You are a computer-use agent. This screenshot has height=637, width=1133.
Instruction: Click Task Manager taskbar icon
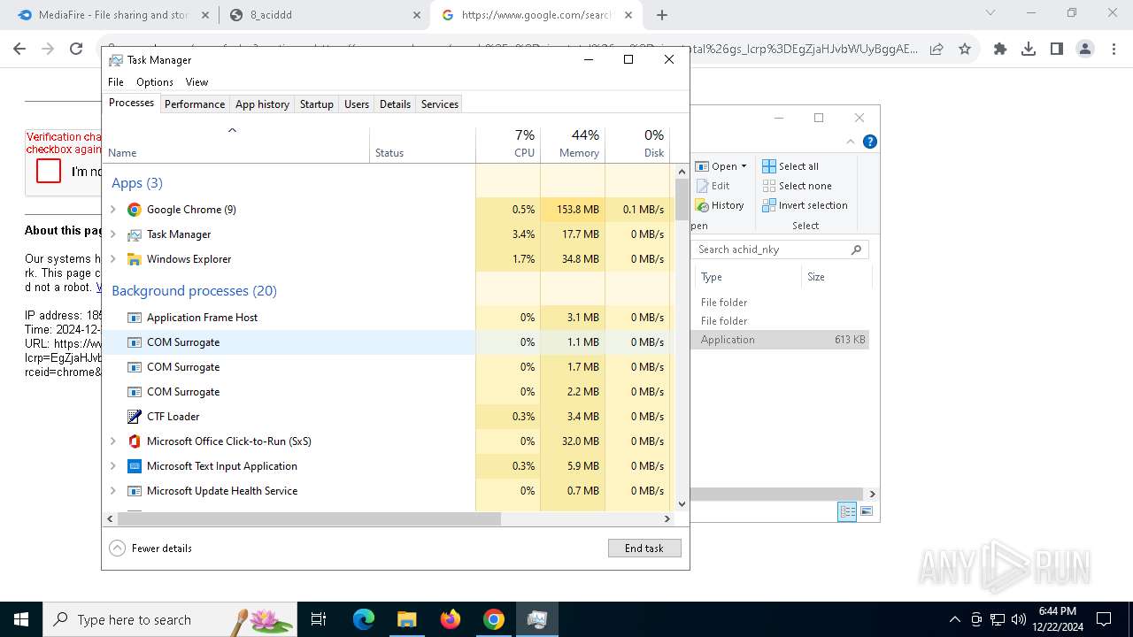coord(536,619)
